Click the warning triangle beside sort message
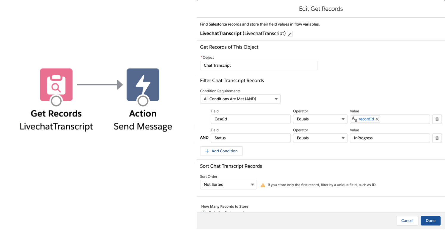Screen dimensions: 446x230 point(263,185)
